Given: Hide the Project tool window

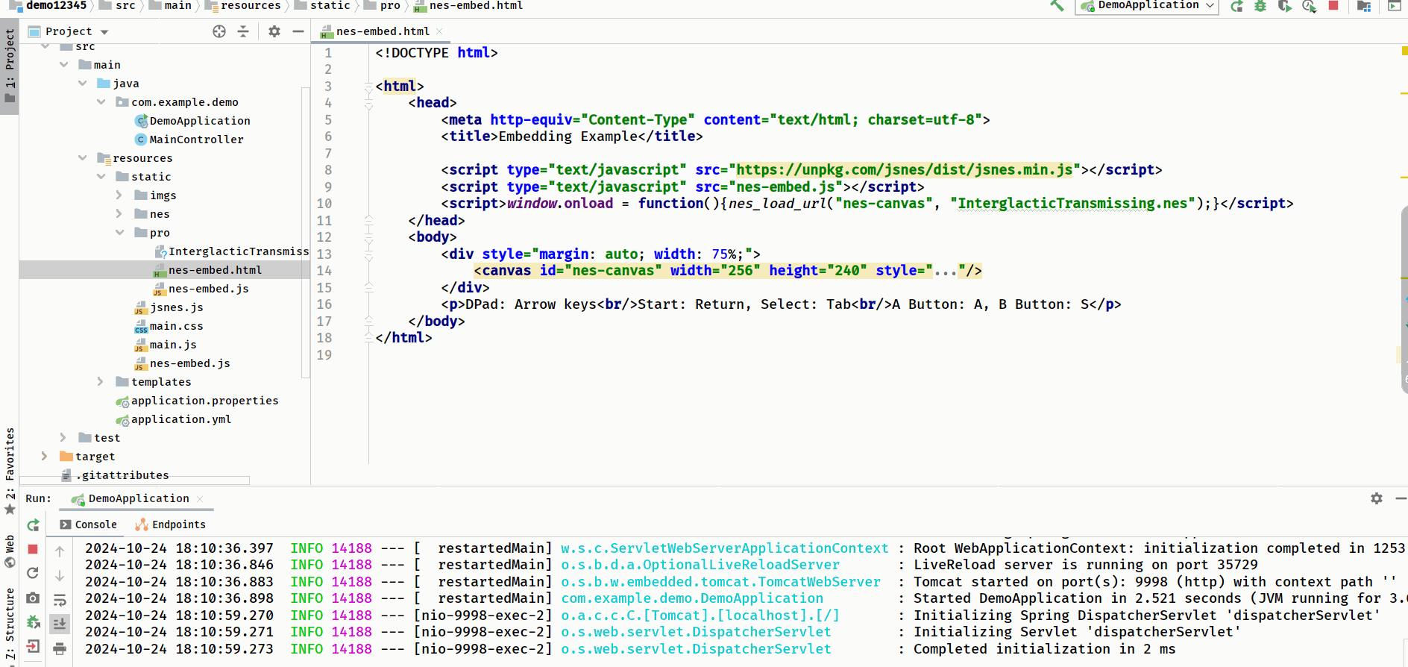Looking at the screenshot, I should tap(298, 31).
